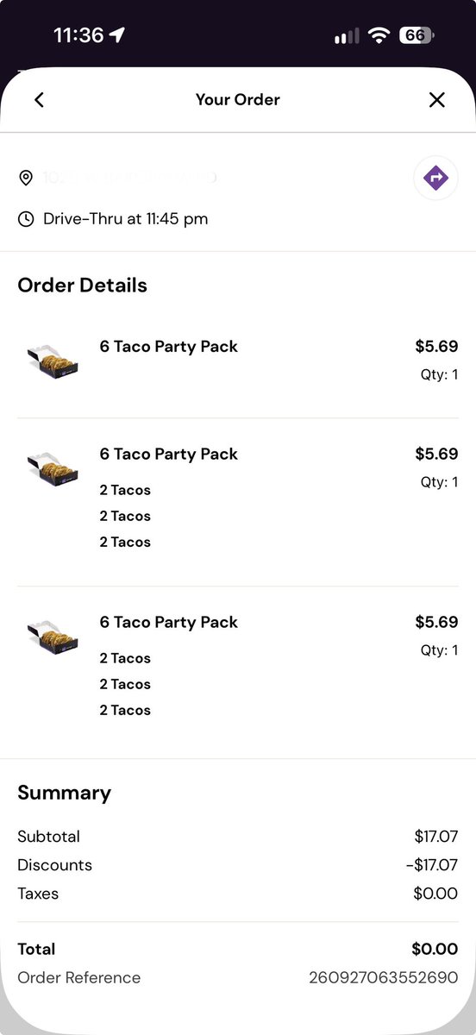Tap the location pin icon
Screen dimensions: 476x1035
click(26, 178)
